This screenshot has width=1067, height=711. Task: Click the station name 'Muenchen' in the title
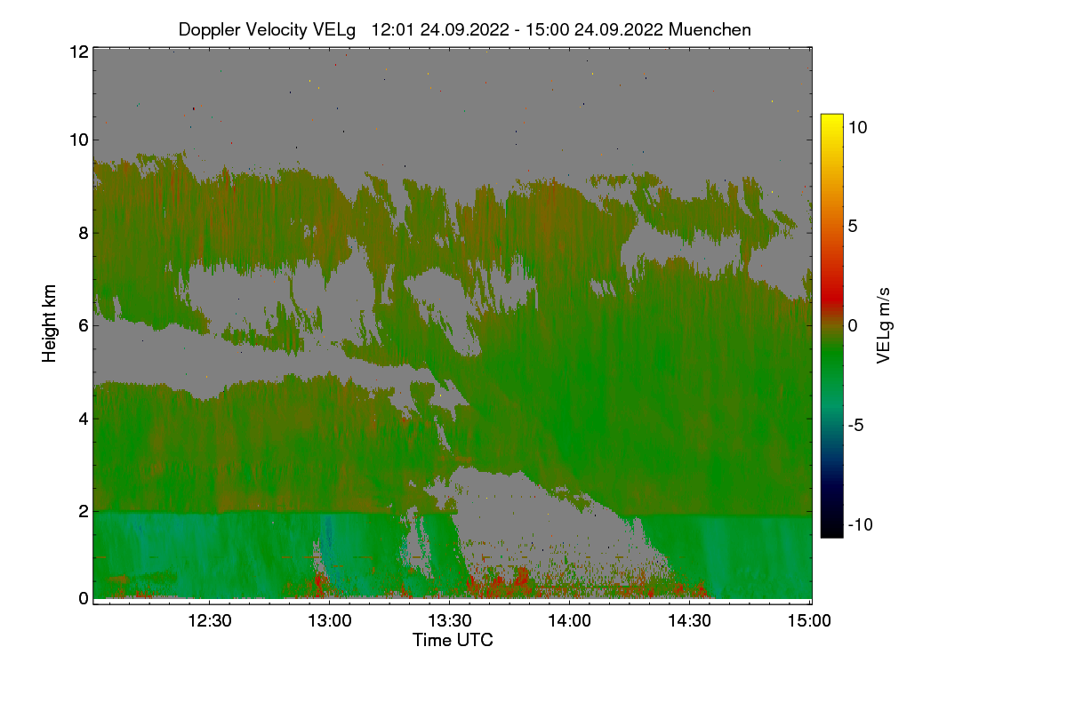pyautogui.click(x=710, y=29)
